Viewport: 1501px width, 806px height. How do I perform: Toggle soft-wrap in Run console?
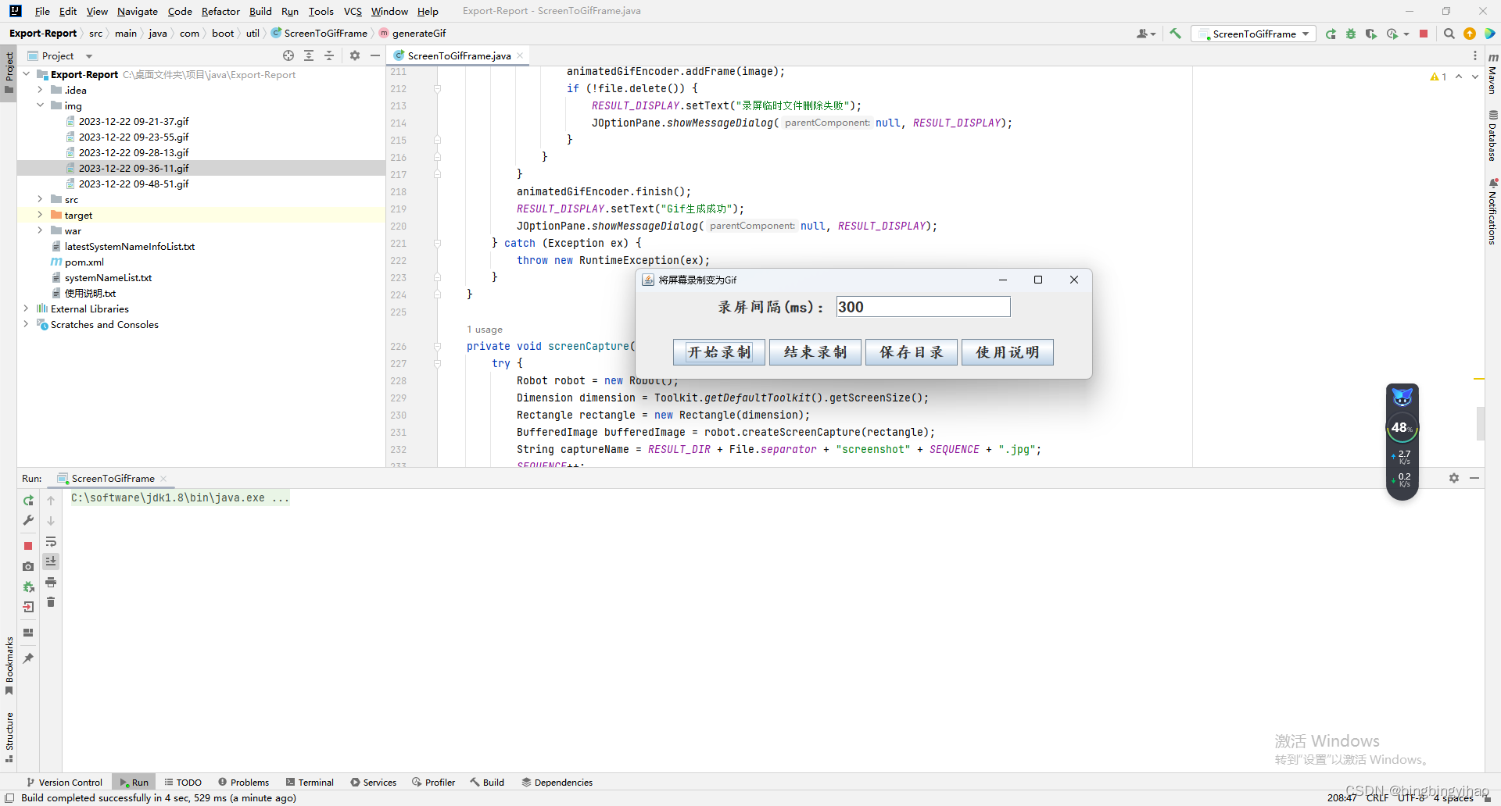(51, 541)
